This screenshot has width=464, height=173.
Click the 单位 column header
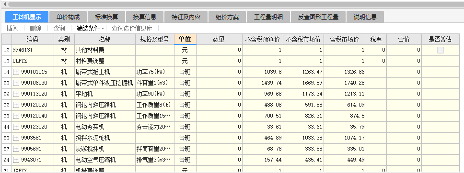pos(185,39)
